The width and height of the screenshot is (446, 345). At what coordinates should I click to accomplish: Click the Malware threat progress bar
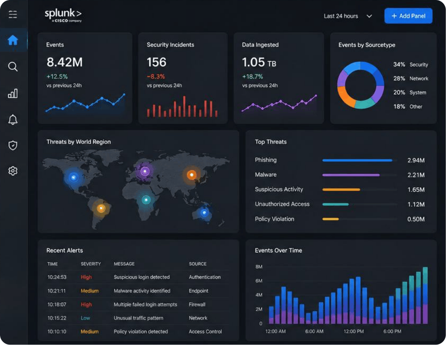pos(359,175)
